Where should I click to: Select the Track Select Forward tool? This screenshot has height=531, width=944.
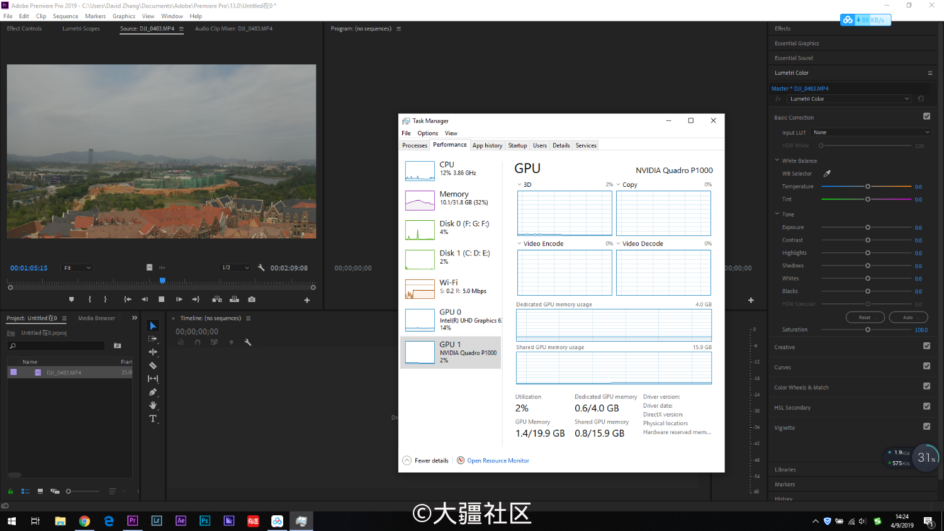(x=152, y=339)
